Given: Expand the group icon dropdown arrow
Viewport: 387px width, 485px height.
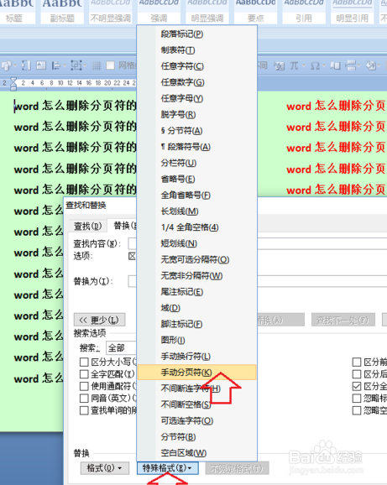Looking at the screenshot, I should (84, 65).
